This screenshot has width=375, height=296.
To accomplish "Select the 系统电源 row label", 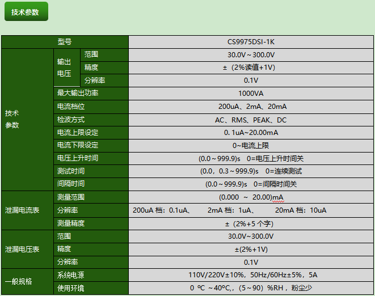I will (x=71, y=275).
